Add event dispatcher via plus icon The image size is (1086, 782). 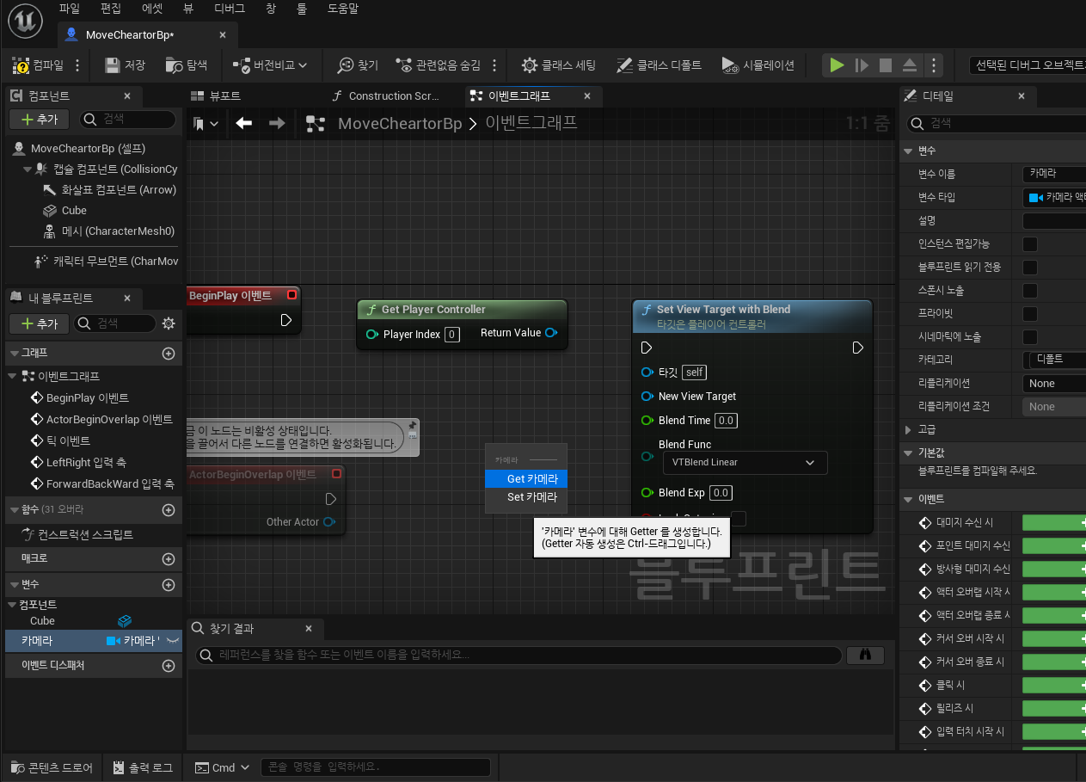click(x=169, y=666)
